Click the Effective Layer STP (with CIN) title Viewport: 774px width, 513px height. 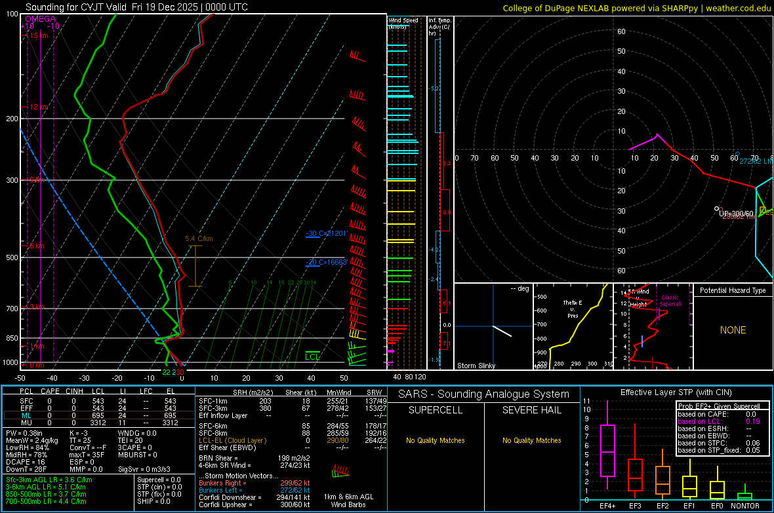tap(676, 392)
